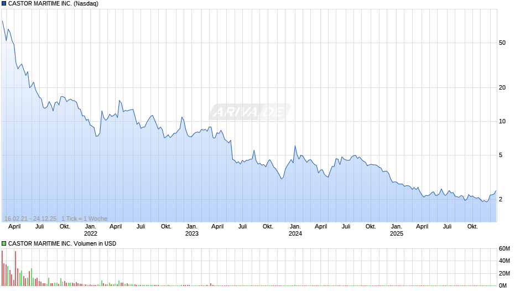Click the price axis value "2"
The width and height of the screenshot is (520, 291).
501,199
